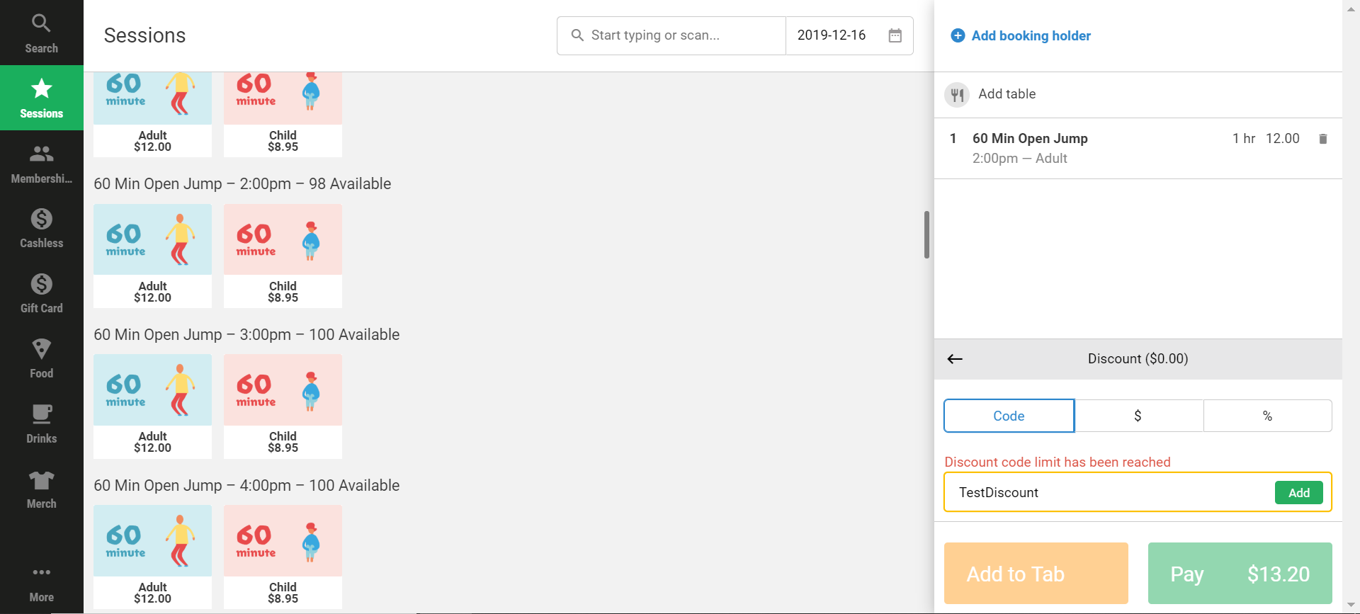Viewport: 1360px width, 614px height.
Task: Switch discount type to percent
Action: point(1268,416)
